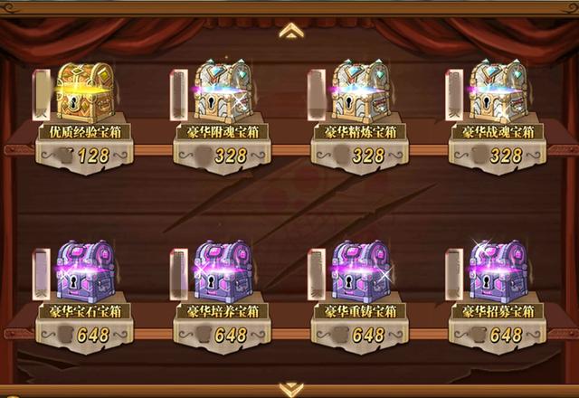Select the 豪华重铸宝箱 chest icon
This screenshot has width=579, height=398.
(361, 271)
